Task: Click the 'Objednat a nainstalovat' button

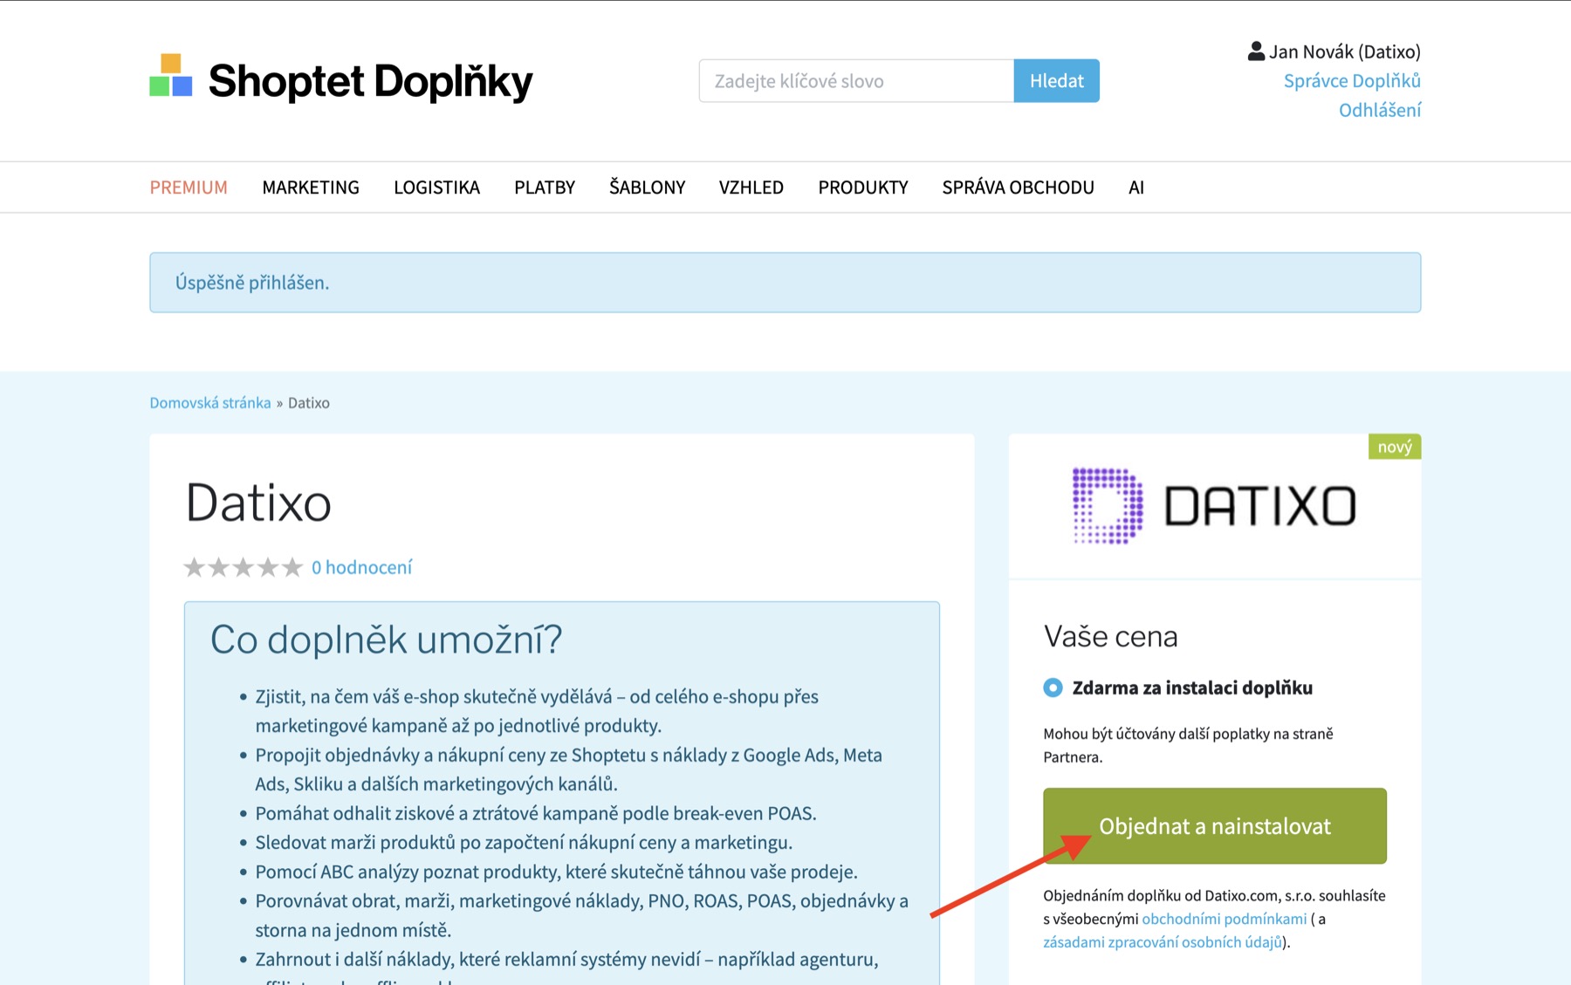Action: tap(1214, 826)
